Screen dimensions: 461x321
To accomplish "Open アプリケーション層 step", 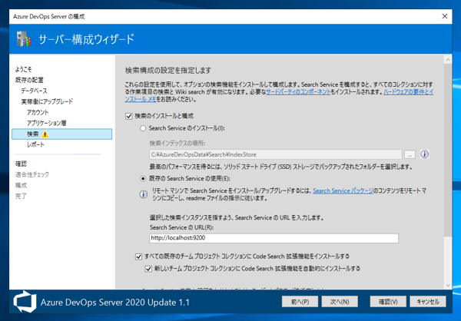I will point(46,123).
